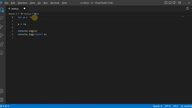Expand the 'a' symbol breadcrumb
The image size is (192, 108).
[x=38, y=14]
